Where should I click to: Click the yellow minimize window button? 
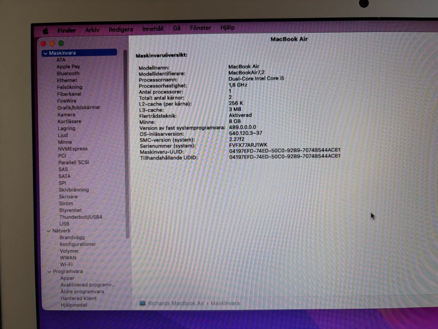pyautogui.click(x=52, y=43)
